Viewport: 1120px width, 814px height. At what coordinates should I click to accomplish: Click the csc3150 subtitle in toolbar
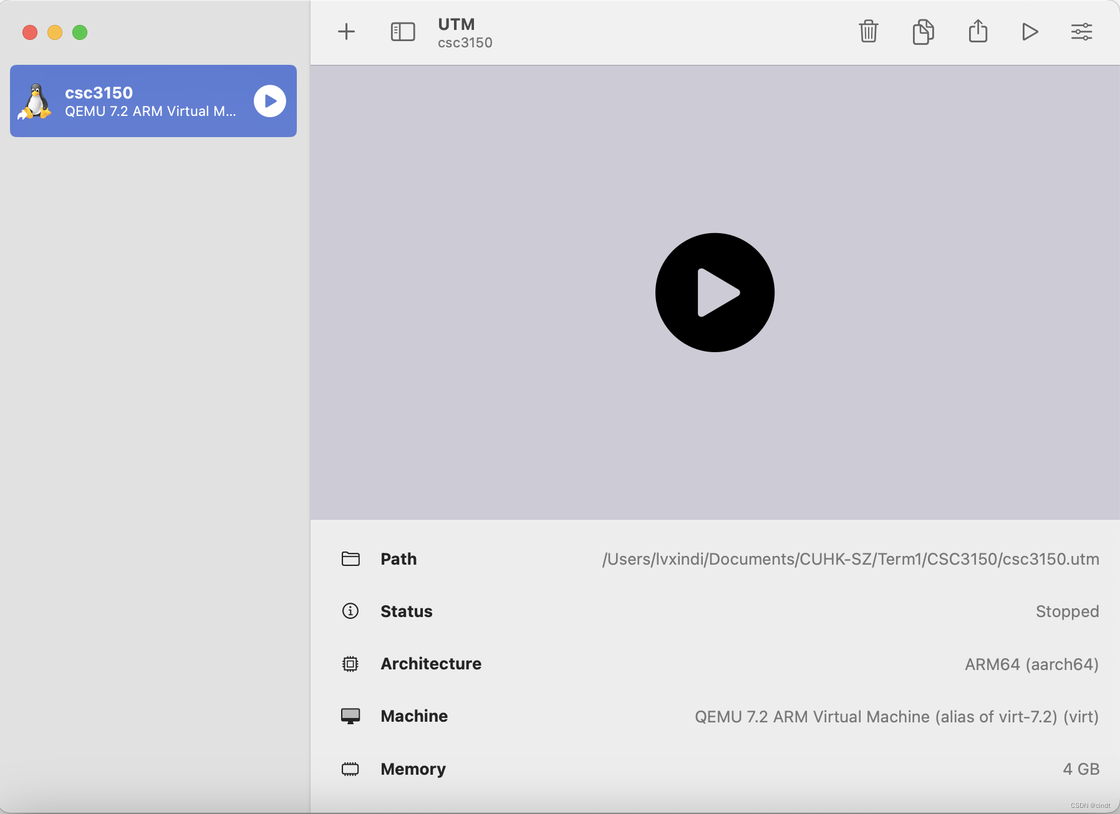pyautogui.click(x=465, y=43)
